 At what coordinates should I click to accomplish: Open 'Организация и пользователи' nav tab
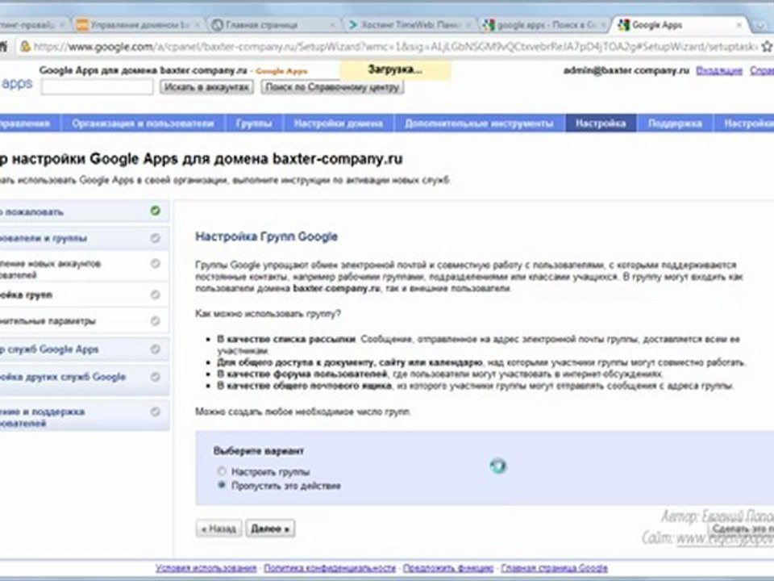[143, 123]
